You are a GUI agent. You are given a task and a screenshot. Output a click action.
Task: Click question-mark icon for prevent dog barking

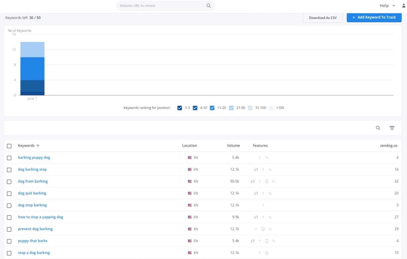256,229
